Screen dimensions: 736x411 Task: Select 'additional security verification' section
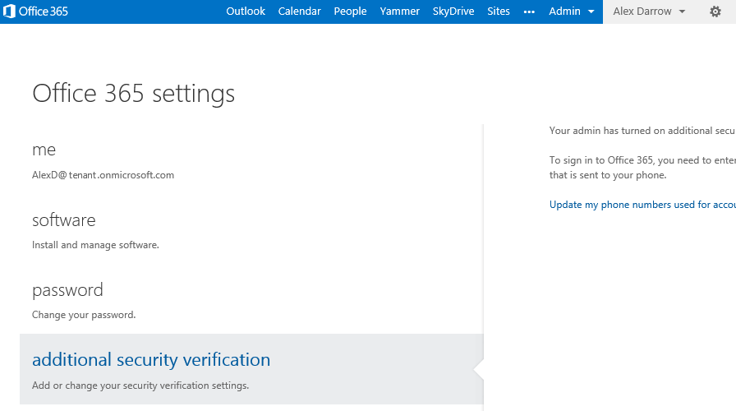pyautogui.click(x=151, y=360)
